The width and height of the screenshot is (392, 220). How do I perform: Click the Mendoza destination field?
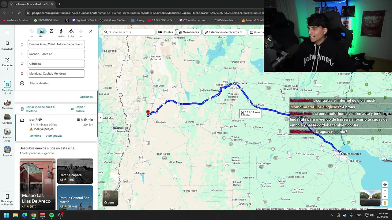56,74
